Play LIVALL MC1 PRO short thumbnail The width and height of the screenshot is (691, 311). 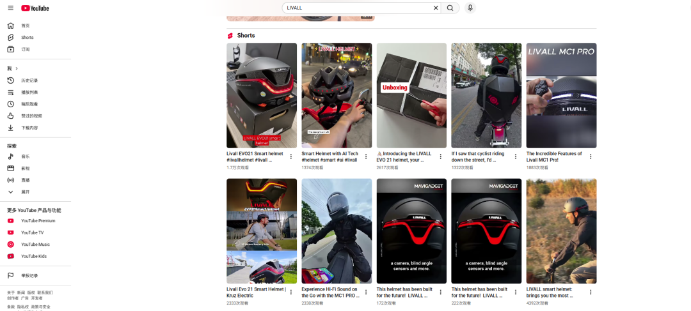(562, 95)
